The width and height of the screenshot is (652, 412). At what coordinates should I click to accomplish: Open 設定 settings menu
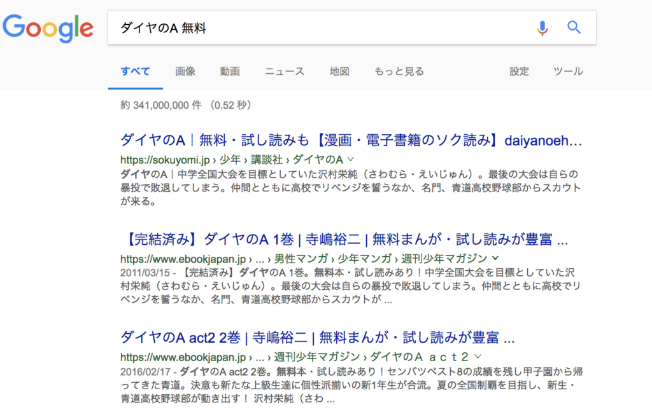coord(520,71)
